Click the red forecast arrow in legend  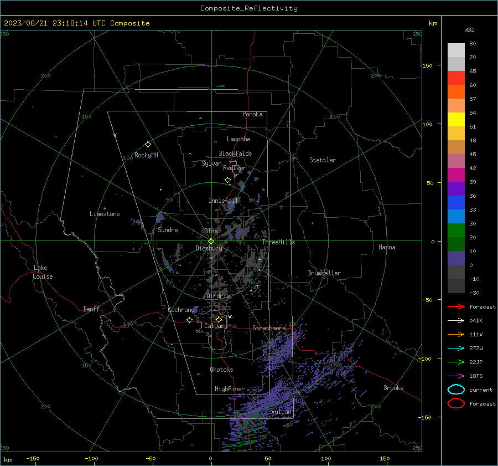pos(456,306)
